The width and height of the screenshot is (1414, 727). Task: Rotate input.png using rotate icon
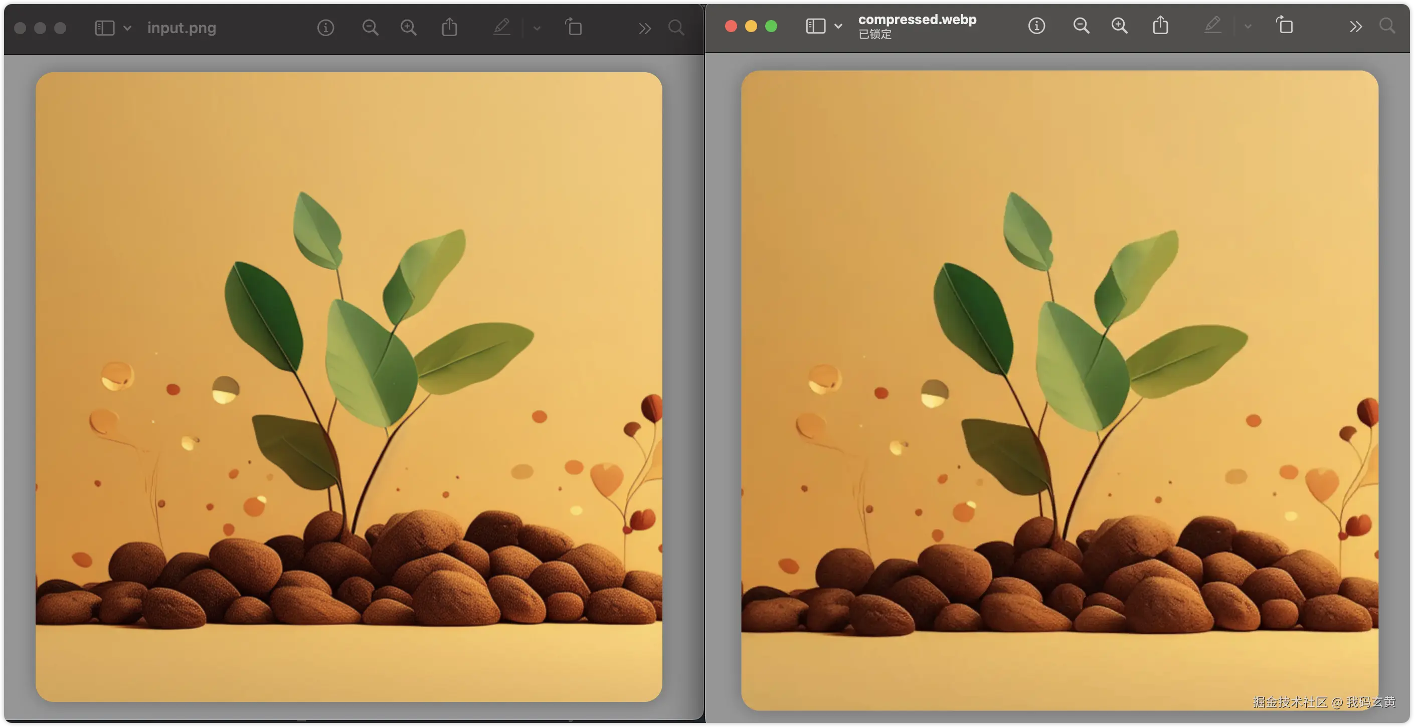(574, 28)
